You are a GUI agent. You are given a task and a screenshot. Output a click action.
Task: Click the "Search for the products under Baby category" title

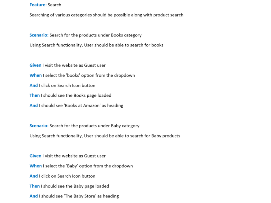(94, 126)
